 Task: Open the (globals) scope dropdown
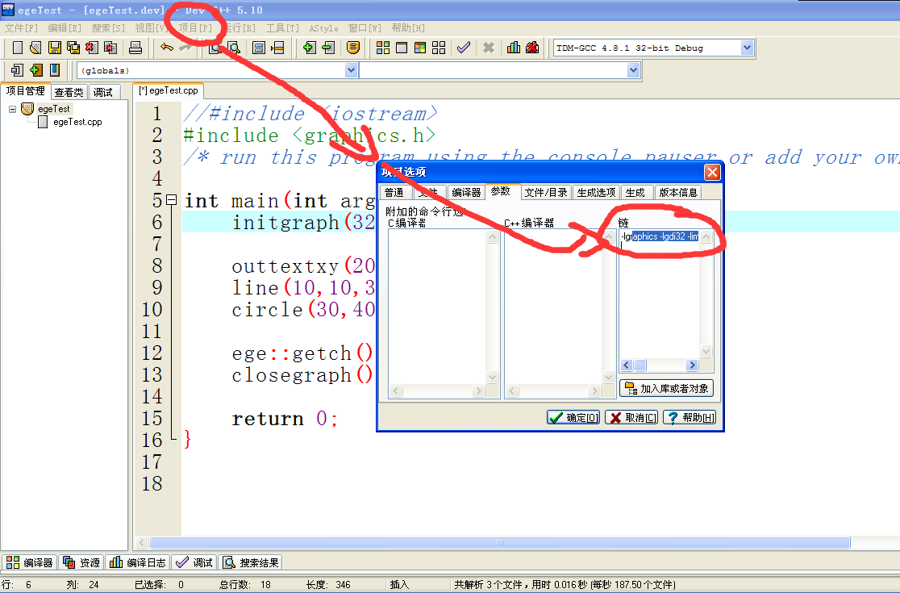351,70
